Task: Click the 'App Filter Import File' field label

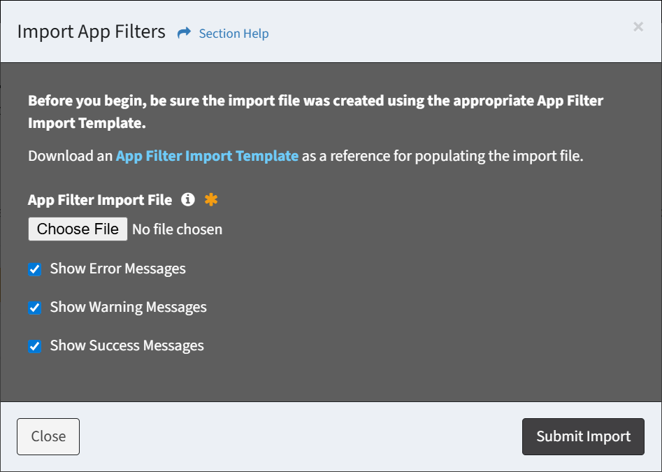Action: click(100, 200)
